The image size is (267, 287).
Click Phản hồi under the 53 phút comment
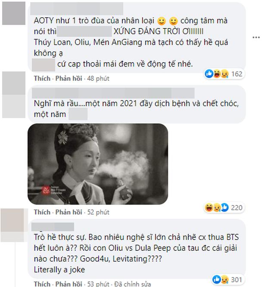[68, 284]
